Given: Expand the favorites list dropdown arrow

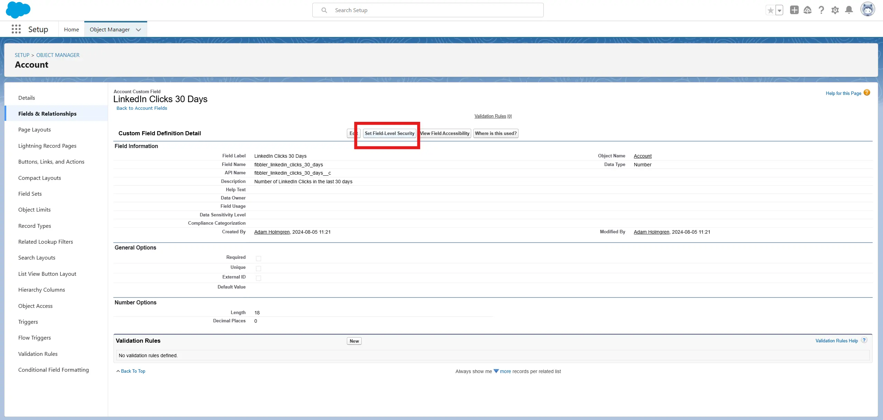Looking at the screenshot, I should click(779, 10).
